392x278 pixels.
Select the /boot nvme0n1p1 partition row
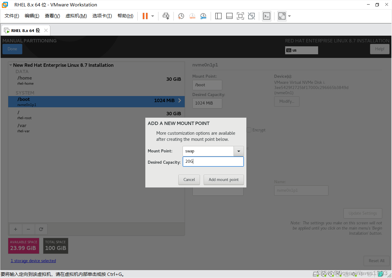[96, 102]
